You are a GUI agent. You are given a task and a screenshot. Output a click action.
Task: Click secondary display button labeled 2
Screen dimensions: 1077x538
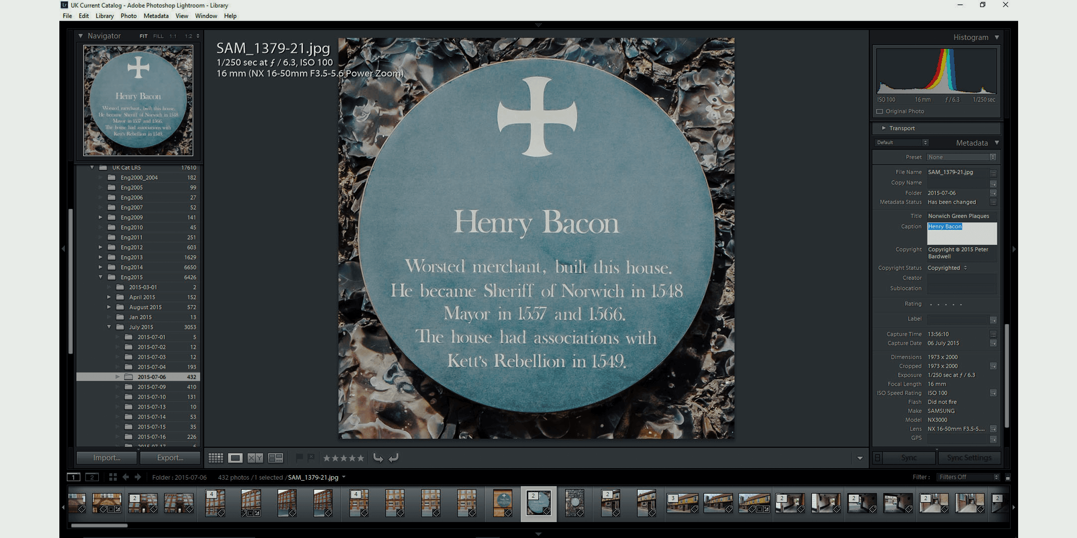(92, 477)
